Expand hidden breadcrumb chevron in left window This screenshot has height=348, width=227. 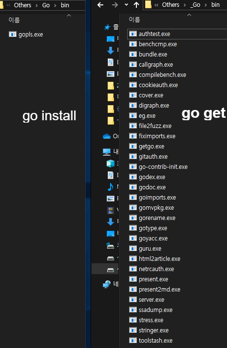coord(8,5)
